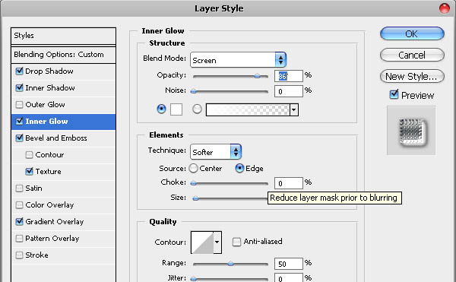Click the OK button
The image size is (456, 282).
[x=412, y=33]
